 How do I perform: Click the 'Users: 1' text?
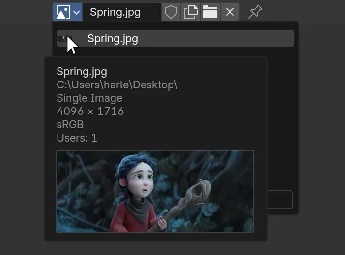point(77,138)
